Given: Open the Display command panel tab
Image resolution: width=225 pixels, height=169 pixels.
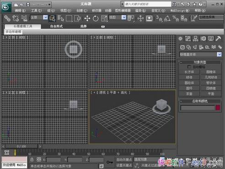Looking at the screenshot, I should [211, 38].
